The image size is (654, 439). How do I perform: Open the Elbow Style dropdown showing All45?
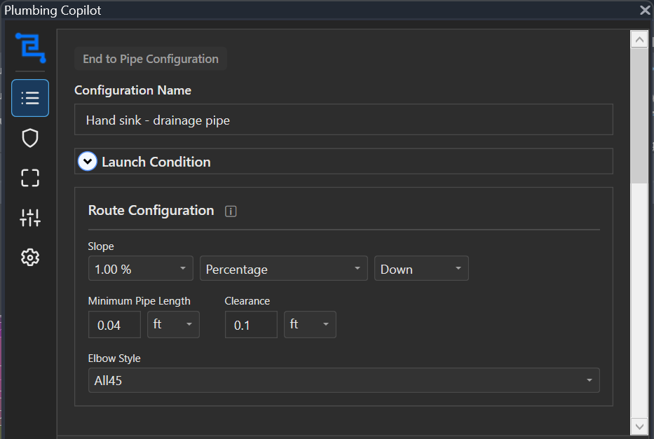pos(343,380)
